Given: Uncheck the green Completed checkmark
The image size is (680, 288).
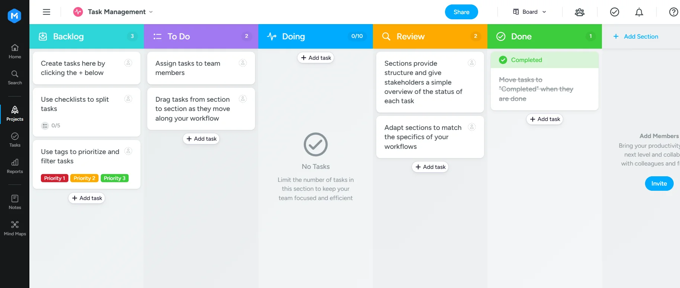Looking at the screenshot, I should pos(503,60).
